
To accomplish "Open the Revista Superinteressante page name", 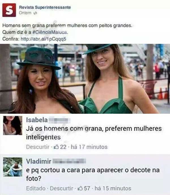I will (x=45, y=7).
